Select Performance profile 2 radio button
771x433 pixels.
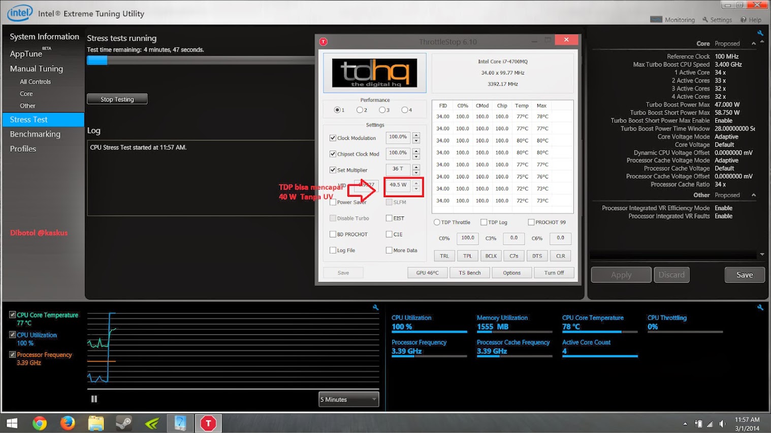[360, 110]
